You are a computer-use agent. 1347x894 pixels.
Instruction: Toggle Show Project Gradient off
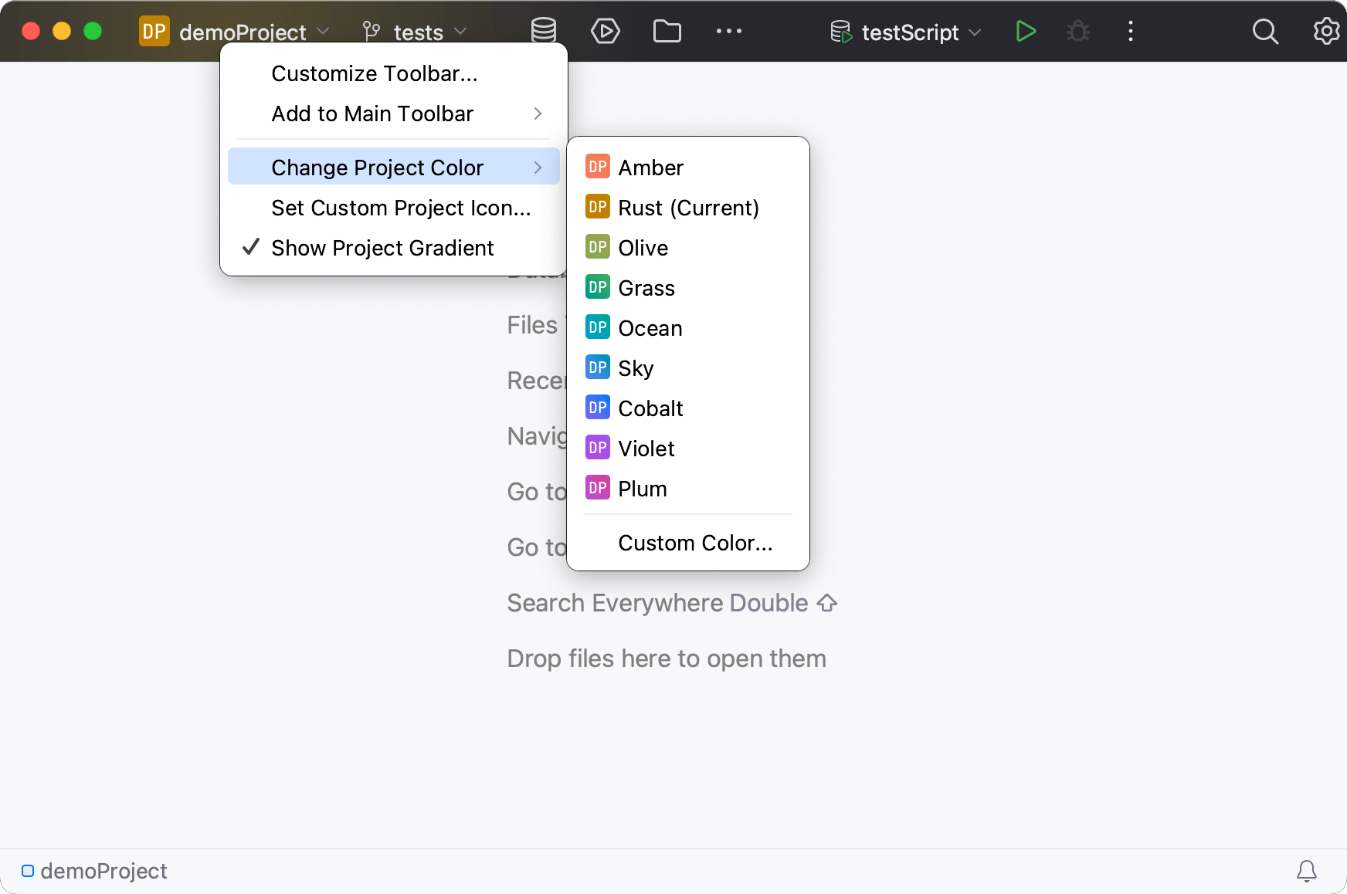[x=382, y=247]
